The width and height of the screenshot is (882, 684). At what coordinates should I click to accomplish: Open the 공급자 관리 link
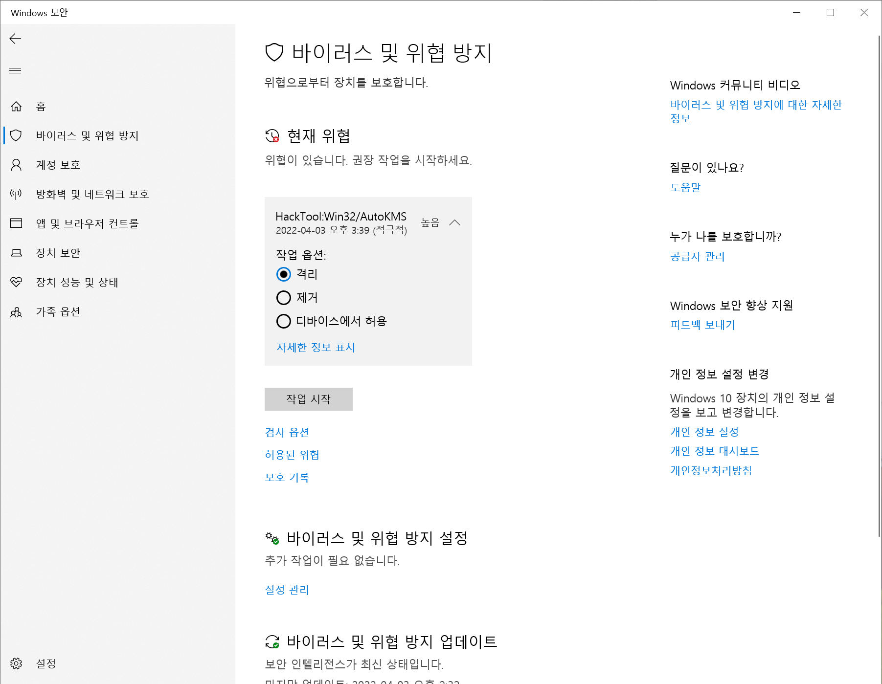coord(698,256)
